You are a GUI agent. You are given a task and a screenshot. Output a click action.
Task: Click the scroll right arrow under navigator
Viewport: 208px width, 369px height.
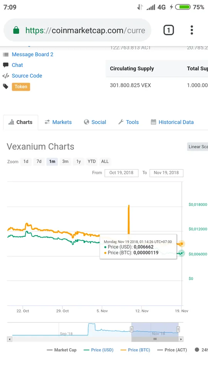pos(181,339)
